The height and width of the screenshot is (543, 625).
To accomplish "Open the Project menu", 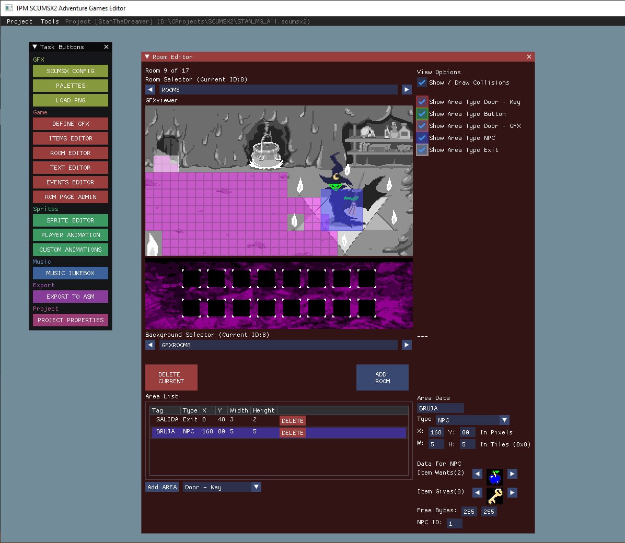I will click(19, 21).
